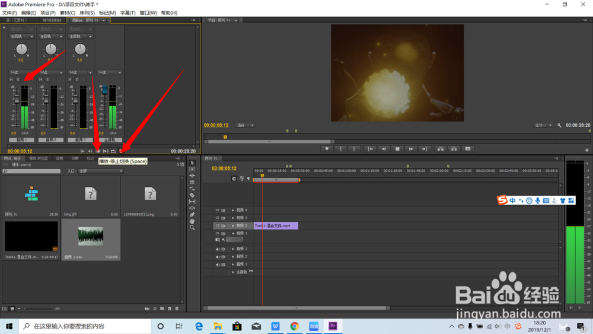
Task: Select the Selection arrow tool
Action: tap(192, 163)
